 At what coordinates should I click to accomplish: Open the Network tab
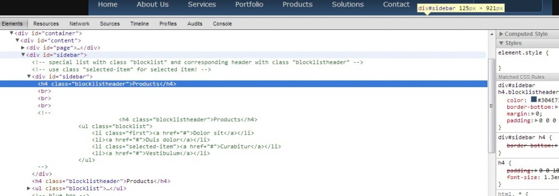(x=80, y=24)
